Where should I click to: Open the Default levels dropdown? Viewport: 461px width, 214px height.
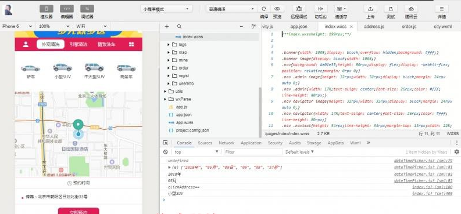[299, 152]
